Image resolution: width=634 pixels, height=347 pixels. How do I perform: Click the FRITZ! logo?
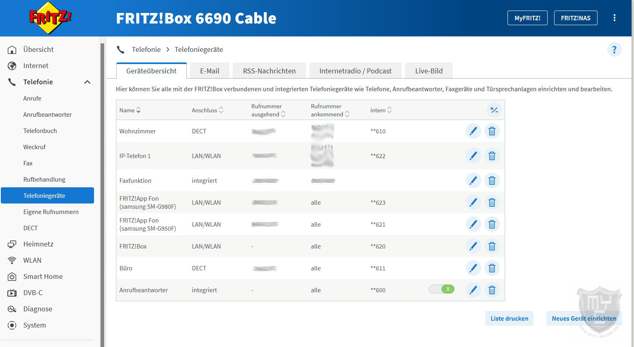(x=50, y=17)
